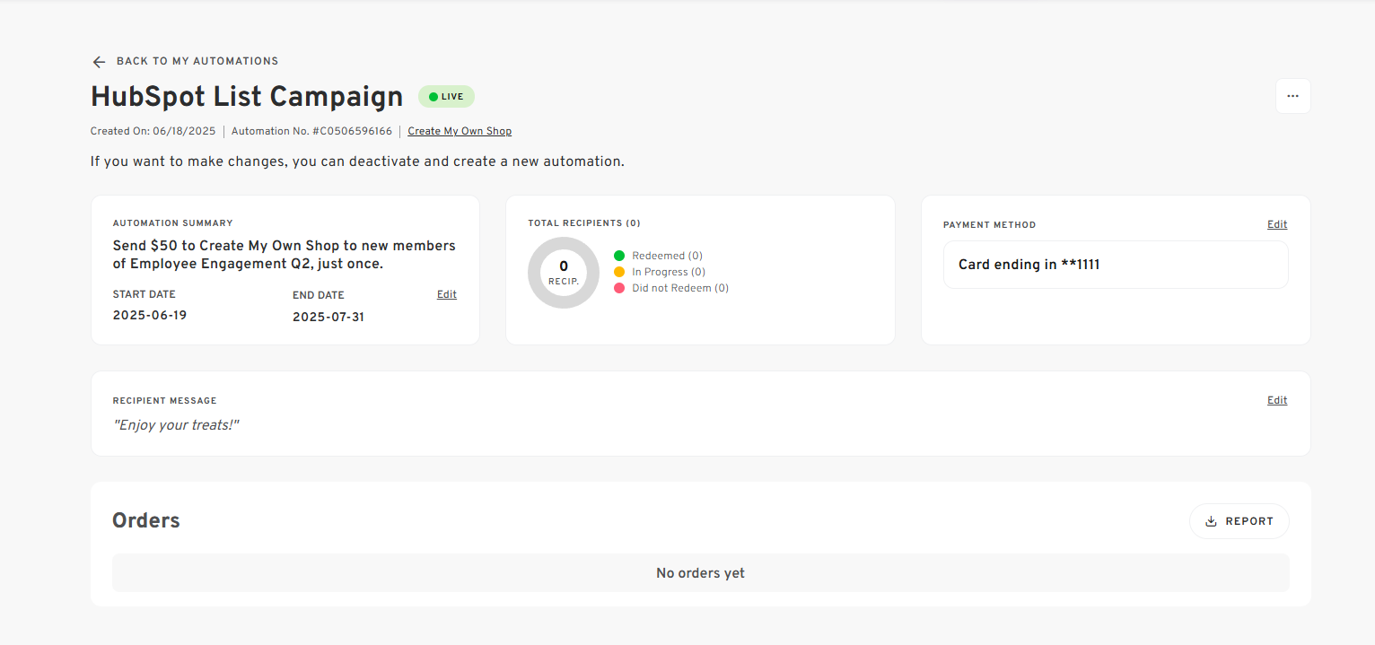Image resolution: width=1375 pixels, height=645 pixels.
Task: Click the Send $50 summary description
Action: click(285, 255)
